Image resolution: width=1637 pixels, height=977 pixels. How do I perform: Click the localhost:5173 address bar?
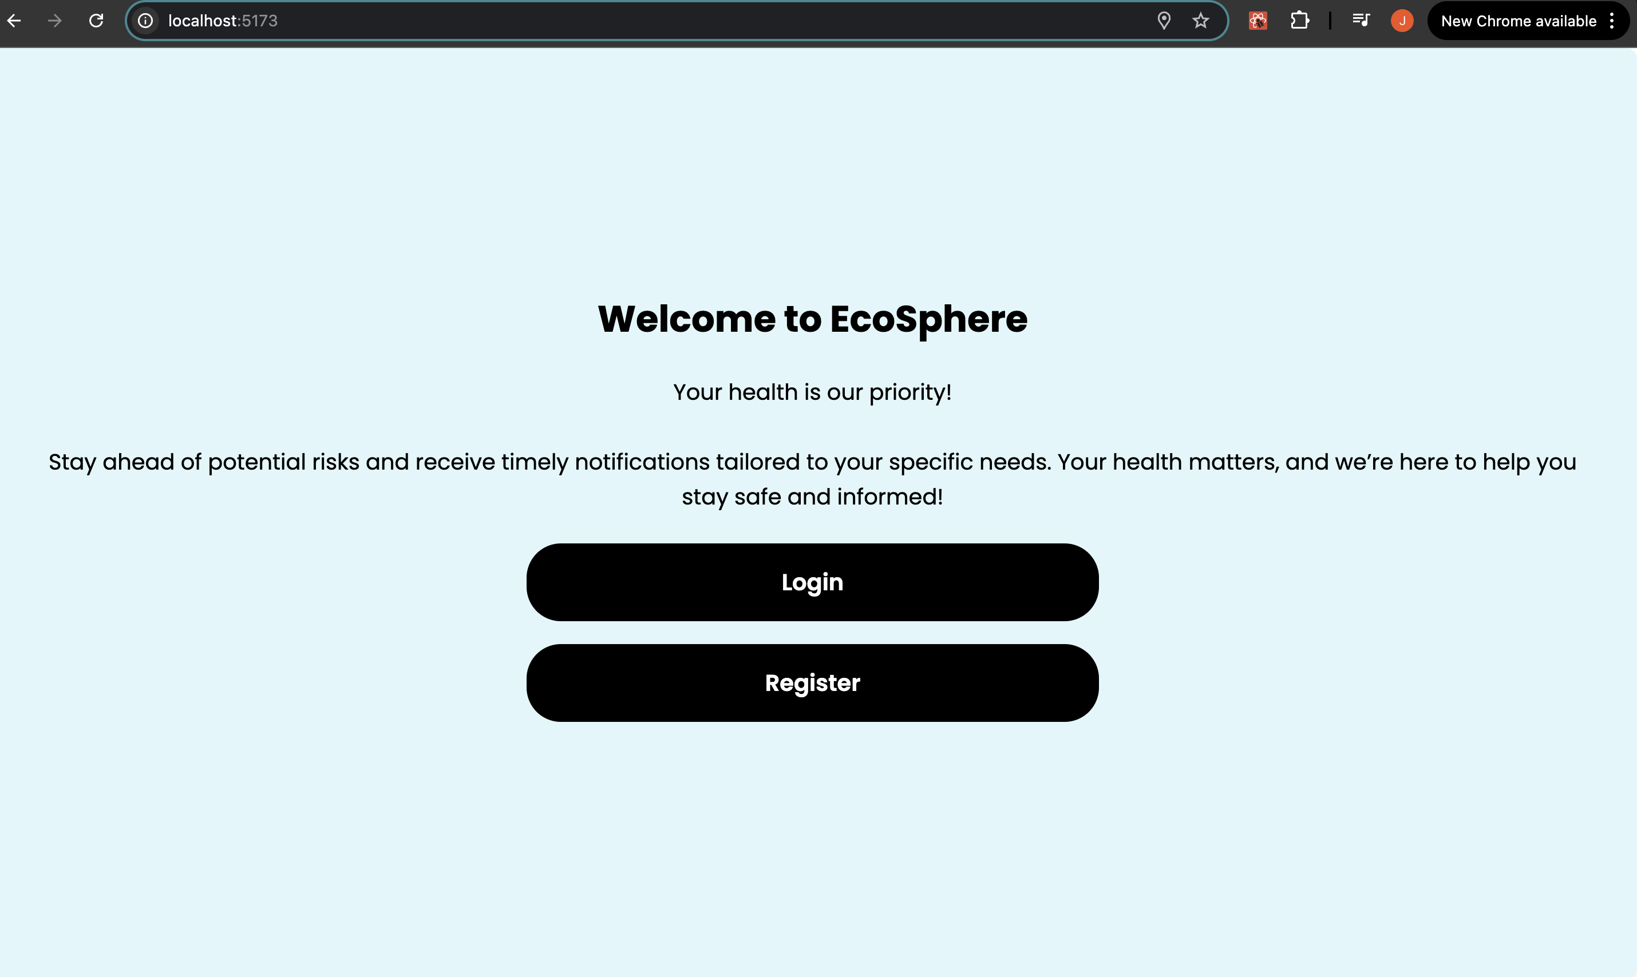pyautogui.click(x=593, y=21)
